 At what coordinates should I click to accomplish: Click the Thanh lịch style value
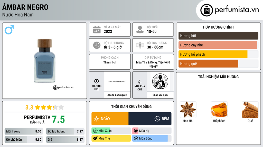(x=110, y=62)
